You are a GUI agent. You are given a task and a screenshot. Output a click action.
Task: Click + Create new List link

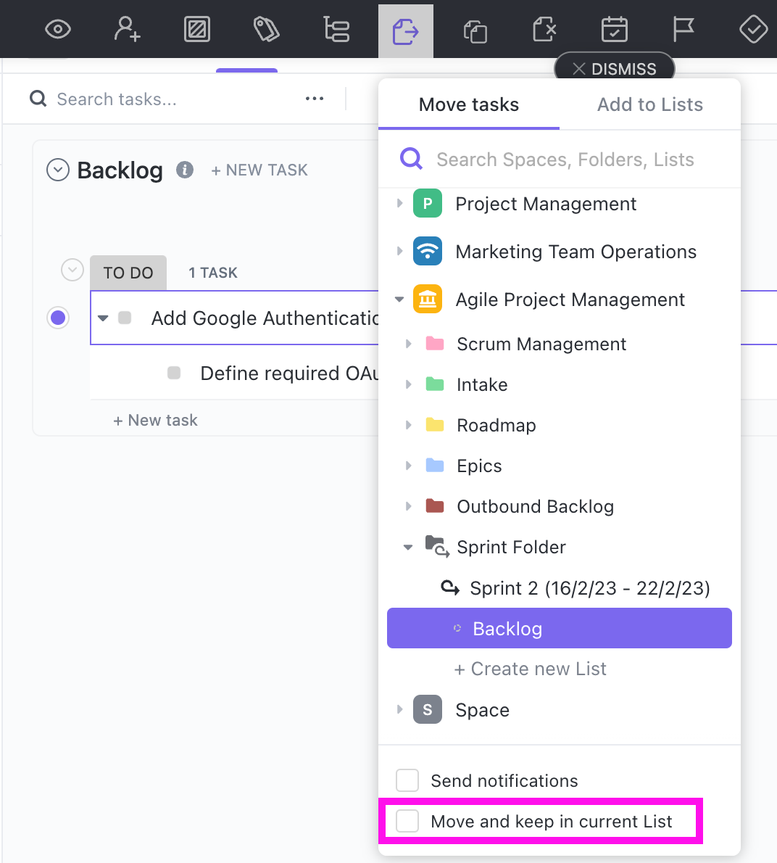pos(530,669)
